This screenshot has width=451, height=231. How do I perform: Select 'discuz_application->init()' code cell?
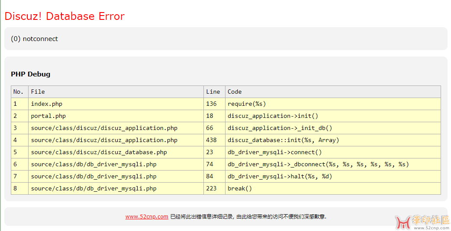tap(333, 116)
